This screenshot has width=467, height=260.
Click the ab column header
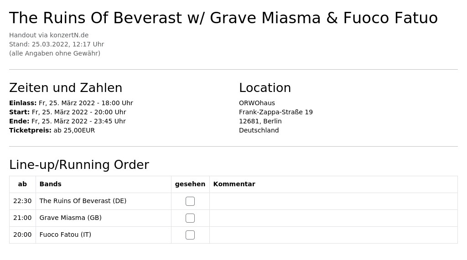pyautogui.click(x=22, y=184)
